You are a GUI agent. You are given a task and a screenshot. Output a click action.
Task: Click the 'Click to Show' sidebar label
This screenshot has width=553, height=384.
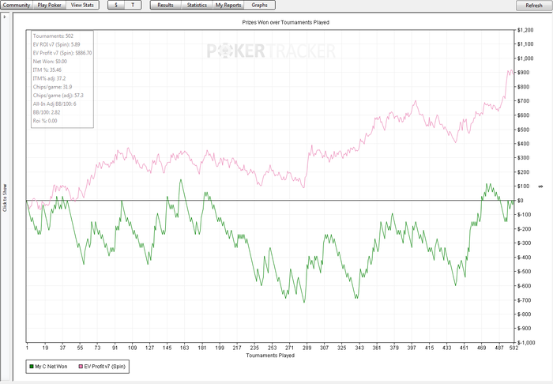click(x=5, y=198)
